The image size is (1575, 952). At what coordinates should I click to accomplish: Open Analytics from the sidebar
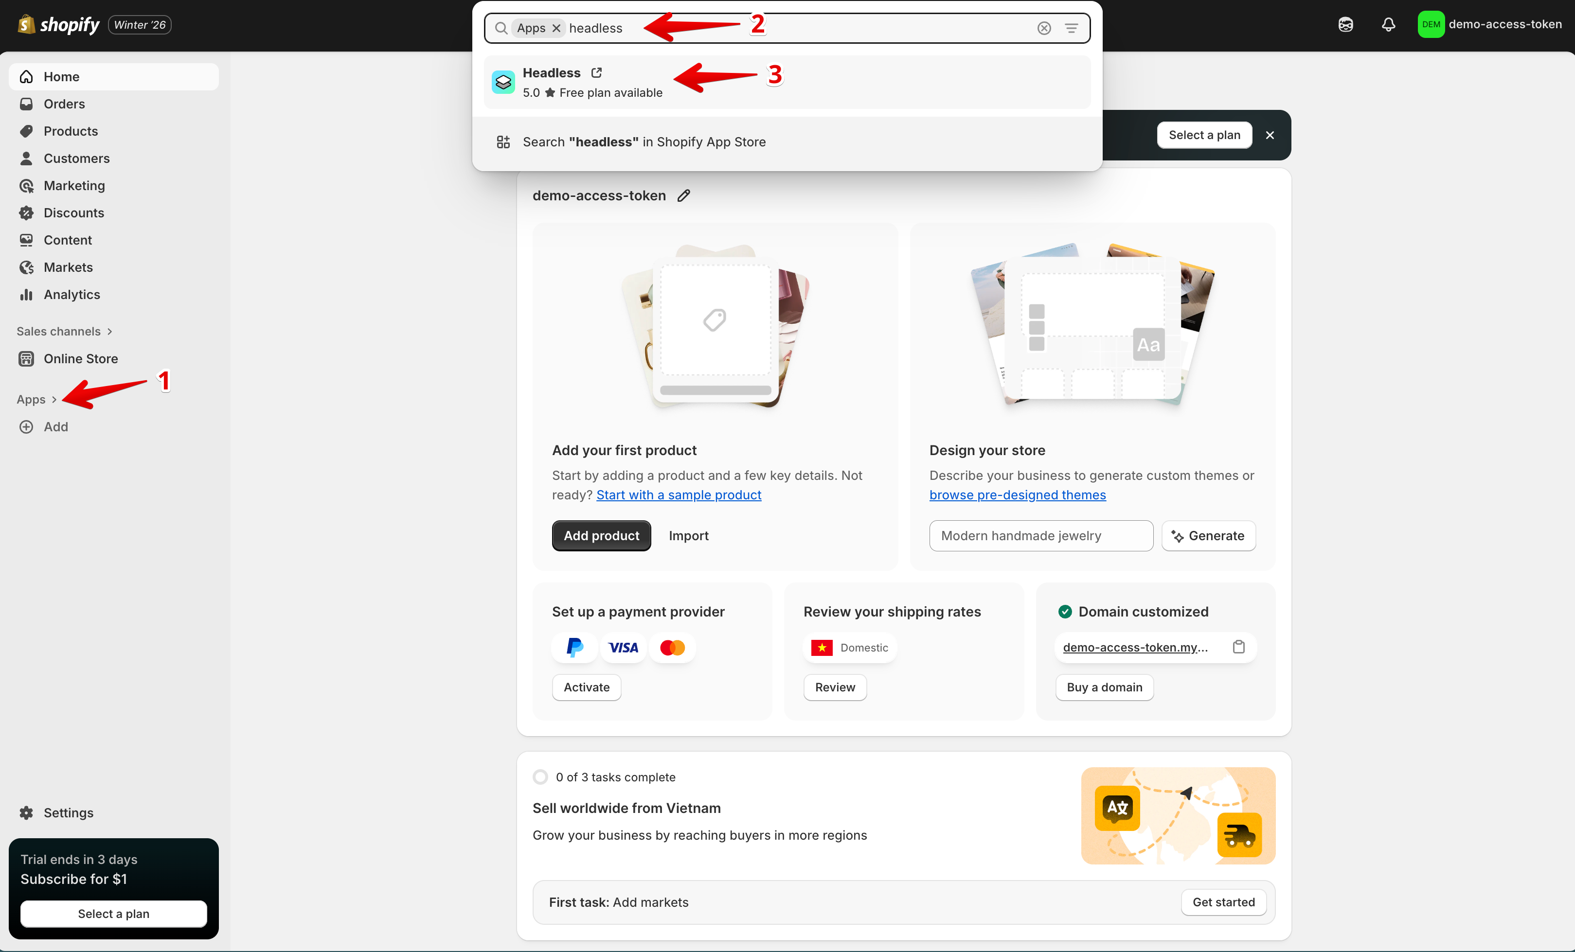point(72,295)
